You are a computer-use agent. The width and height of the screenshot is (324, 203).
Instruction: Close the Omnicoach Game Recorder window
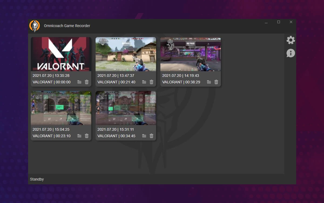coord(291,22)
